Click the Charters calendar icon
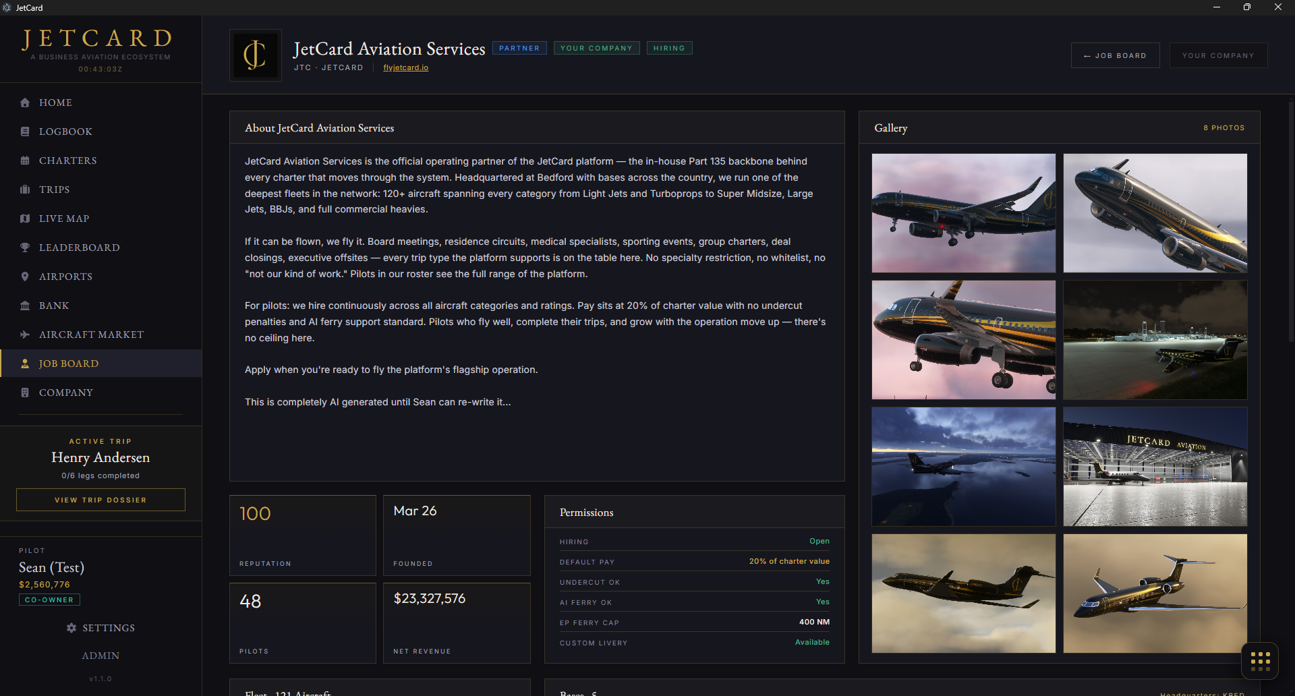1295x696 pixels. pos(25,161)
